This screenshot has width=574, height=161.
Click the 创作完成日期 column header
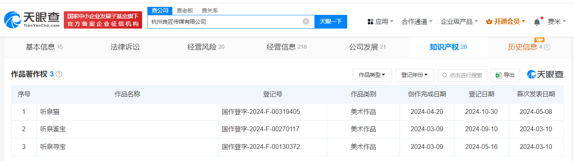pyautogui.click(x=427, y=94)
